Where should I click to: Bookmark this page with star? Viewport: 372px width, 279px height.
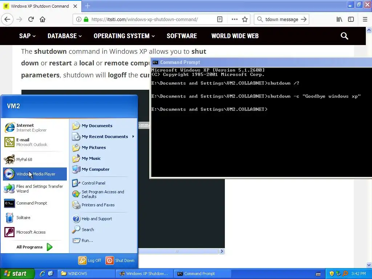click(245, 19)
